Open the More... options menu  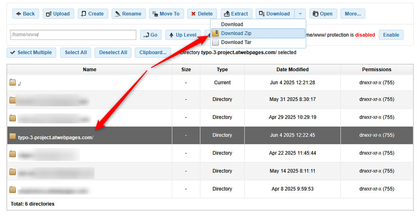353,14
